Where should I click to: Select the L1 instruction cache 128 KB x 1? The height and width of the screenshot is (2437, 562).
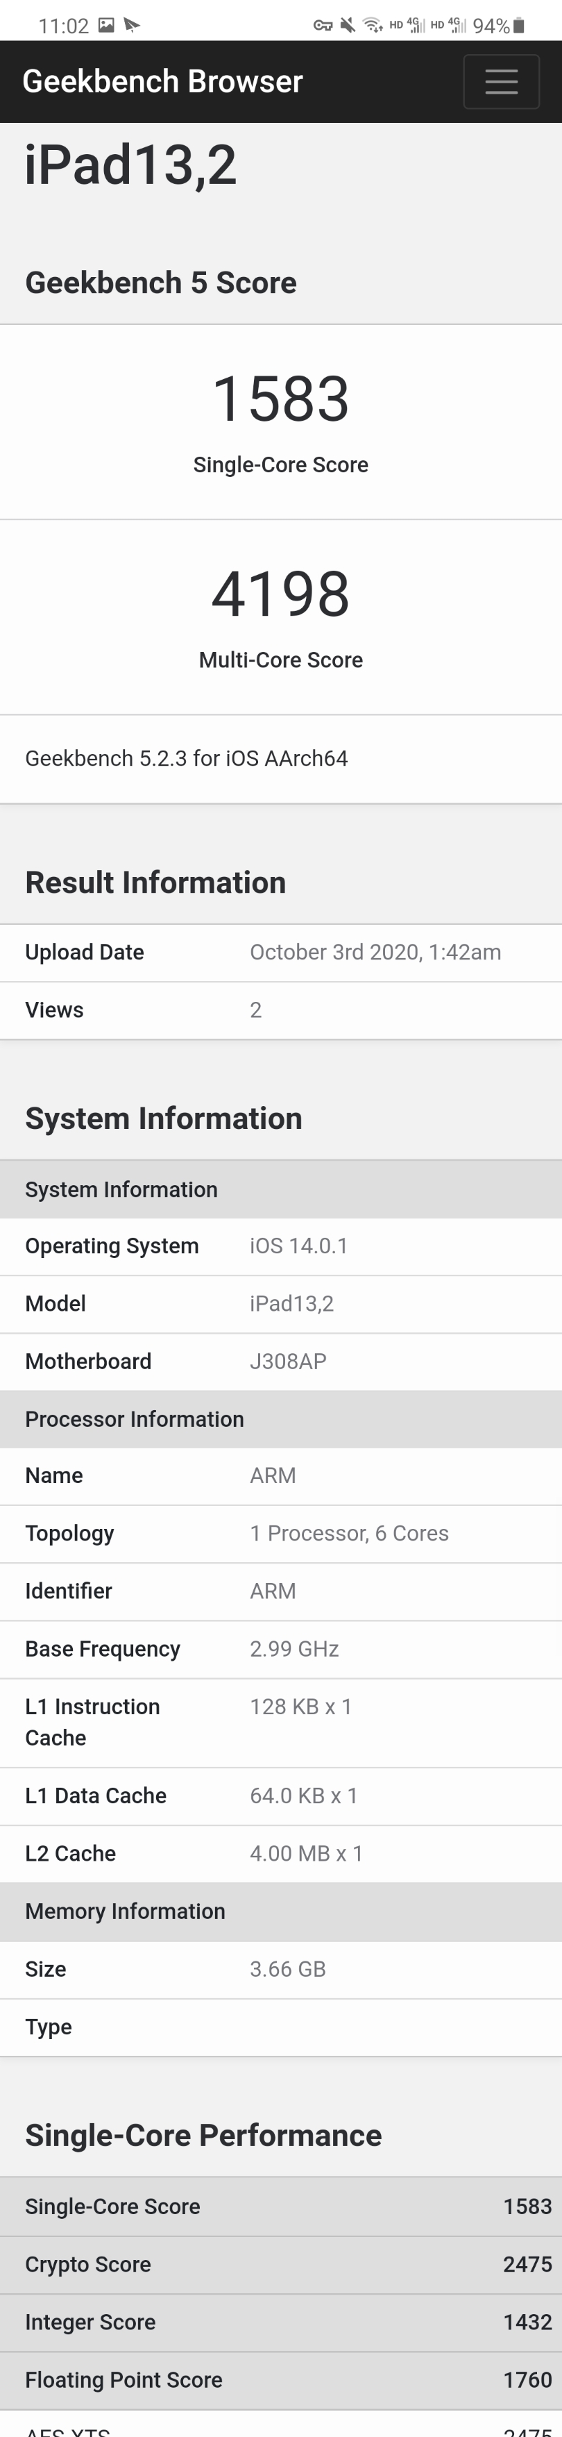pyautogui.click(x=301, y=1707)
